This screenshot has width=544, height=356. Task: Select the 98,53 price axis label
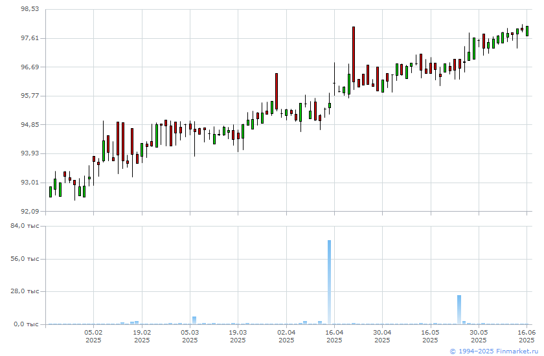pos(30,9)
